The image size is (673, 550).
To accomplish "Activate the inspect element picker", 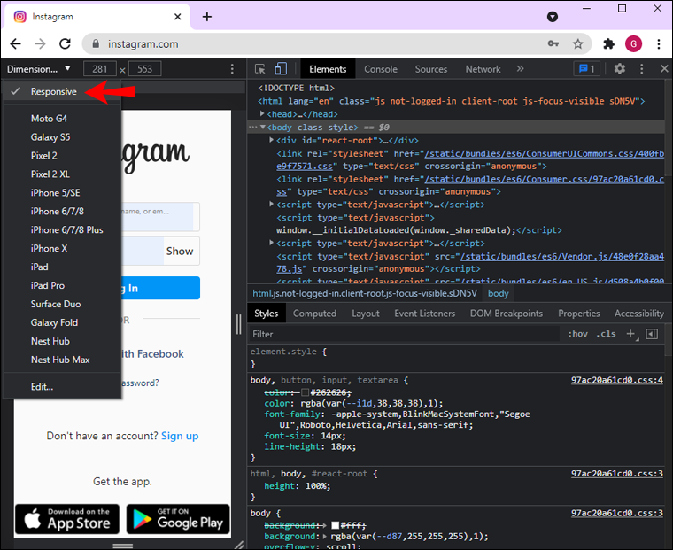I will 259,69.
